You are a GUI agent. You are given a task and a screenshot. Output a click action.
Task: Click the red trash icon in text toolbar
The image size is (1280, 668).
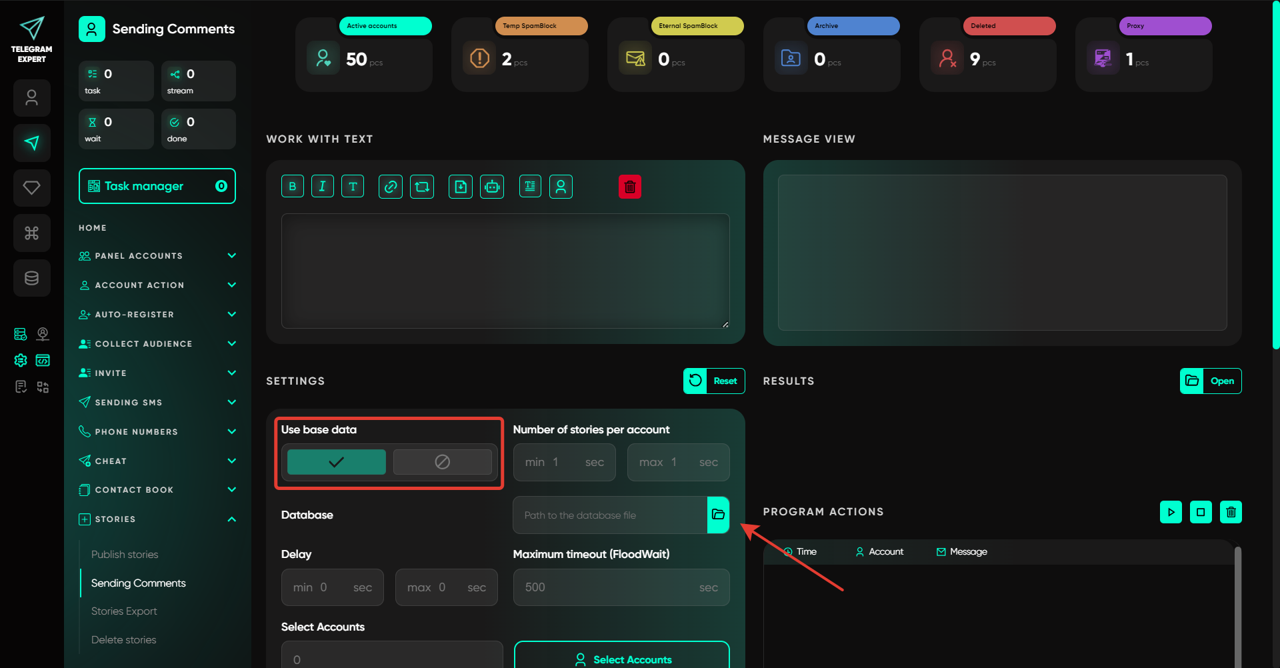[x=630, y=187]
